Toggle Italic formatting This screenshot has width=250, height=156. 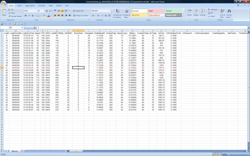(x=28, y=16)
